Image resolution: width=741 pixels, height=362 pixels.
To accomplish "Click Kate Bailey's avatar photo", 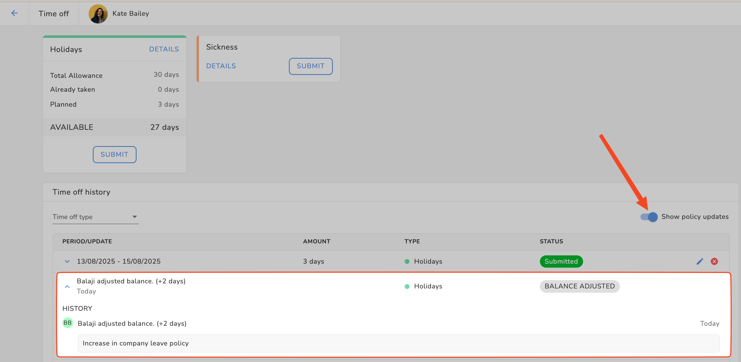I will click(x=98, y=14).
